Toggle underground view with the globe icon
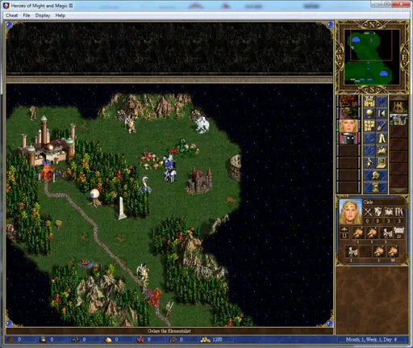This screenshot has height=348, width=413. [369, 113]
